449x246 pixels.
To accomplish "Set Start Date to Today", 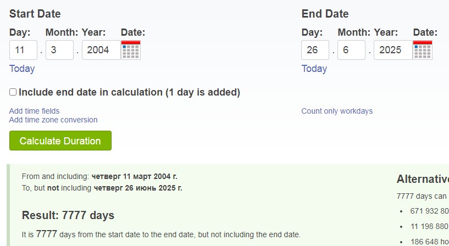I will click(22, 69).
